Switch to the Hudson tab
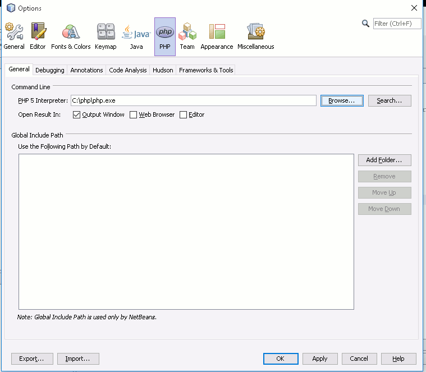Viewport: 426px width, 372px height. pos(163,70)
